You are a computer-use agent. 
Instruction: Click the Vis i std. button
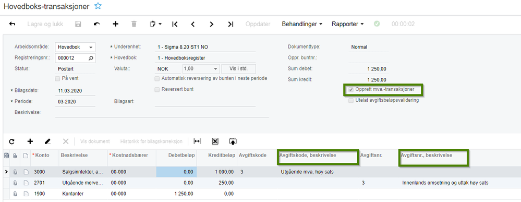238,69
